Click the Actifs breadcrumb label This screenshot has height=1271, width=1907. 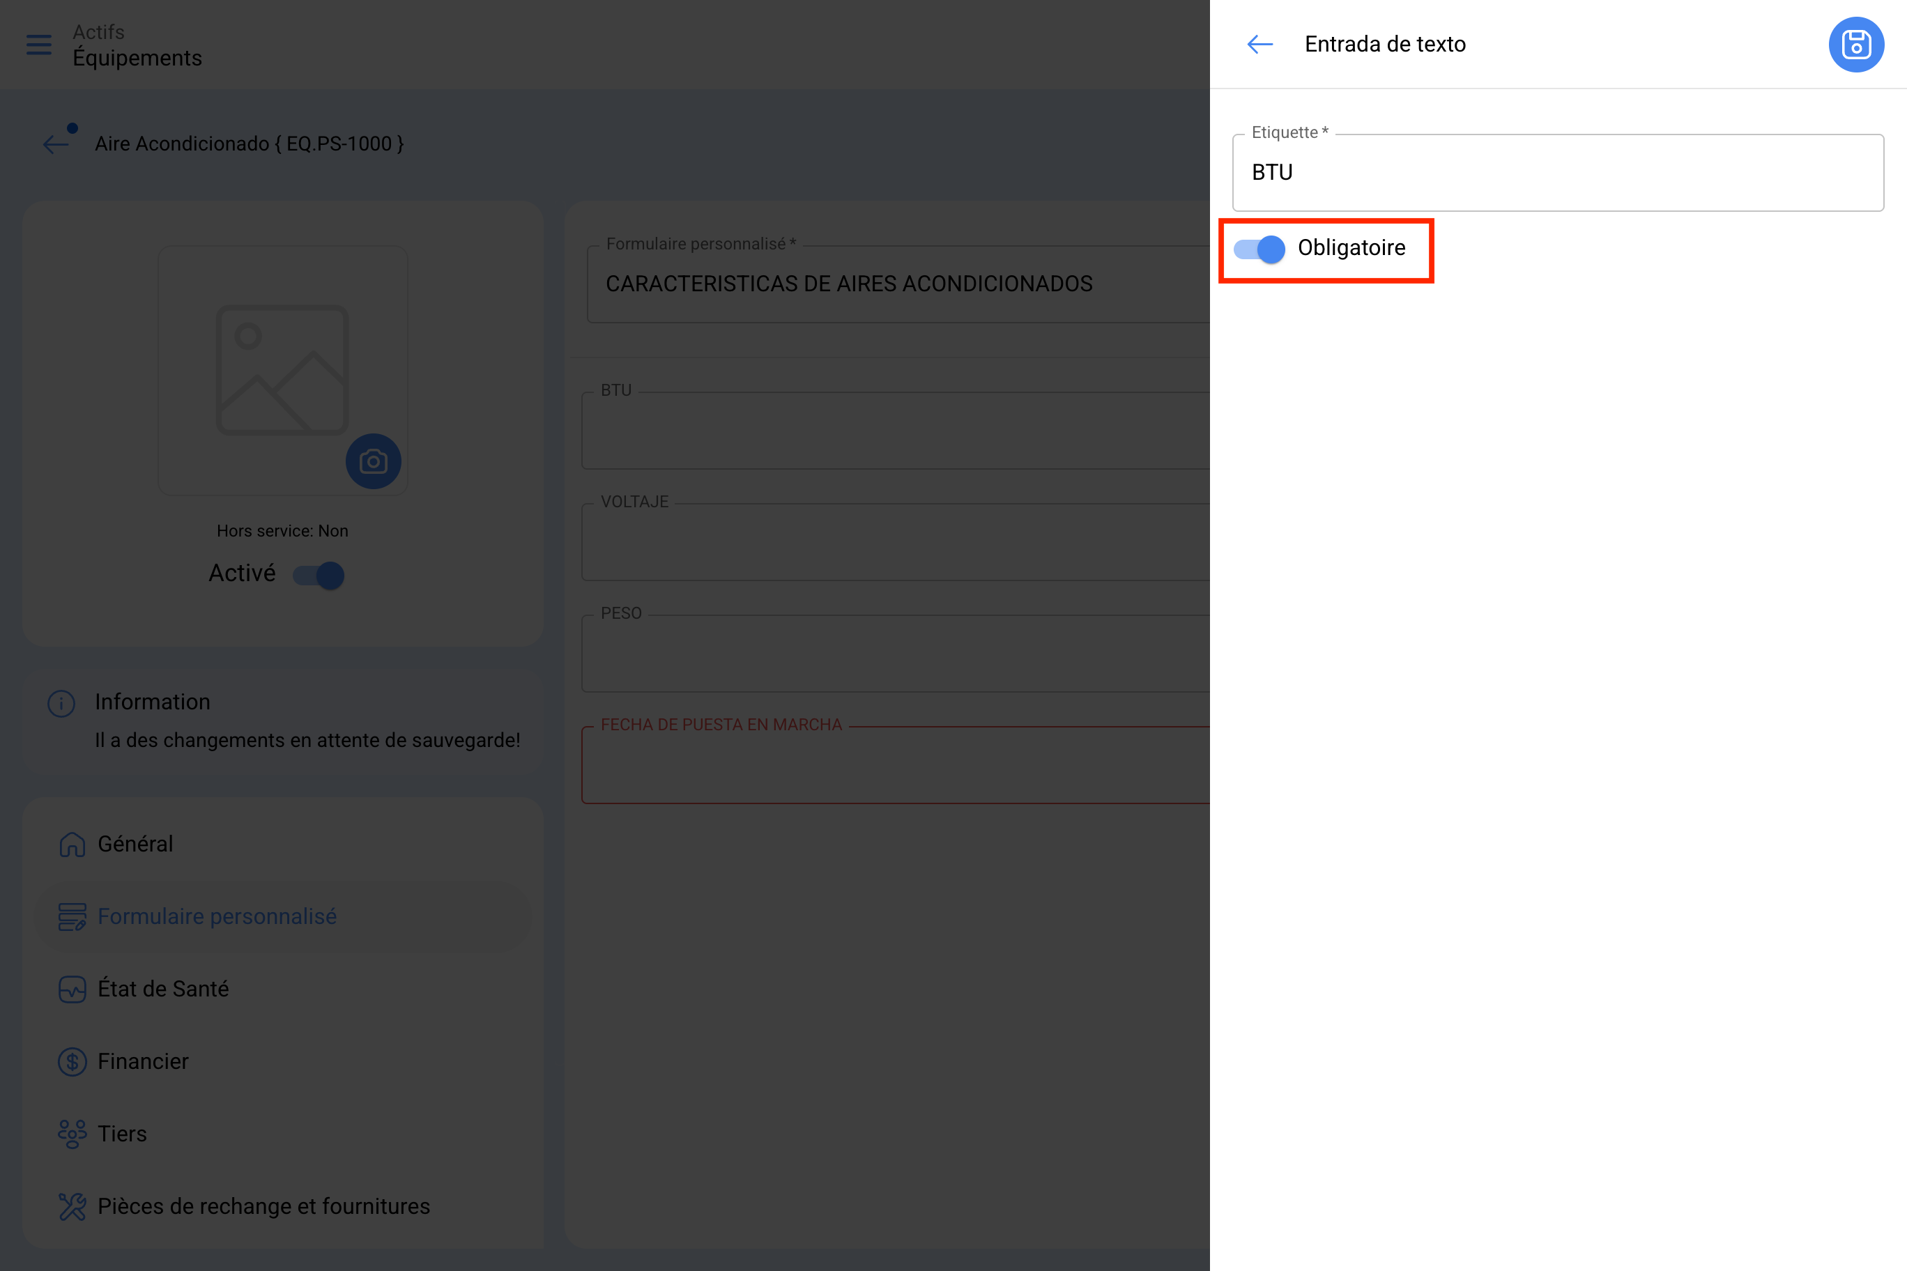(x=99, y=33)
